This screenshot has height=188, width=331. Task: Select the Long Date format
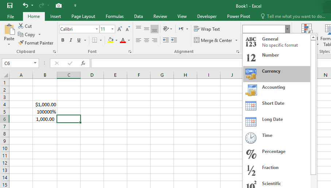277,122
